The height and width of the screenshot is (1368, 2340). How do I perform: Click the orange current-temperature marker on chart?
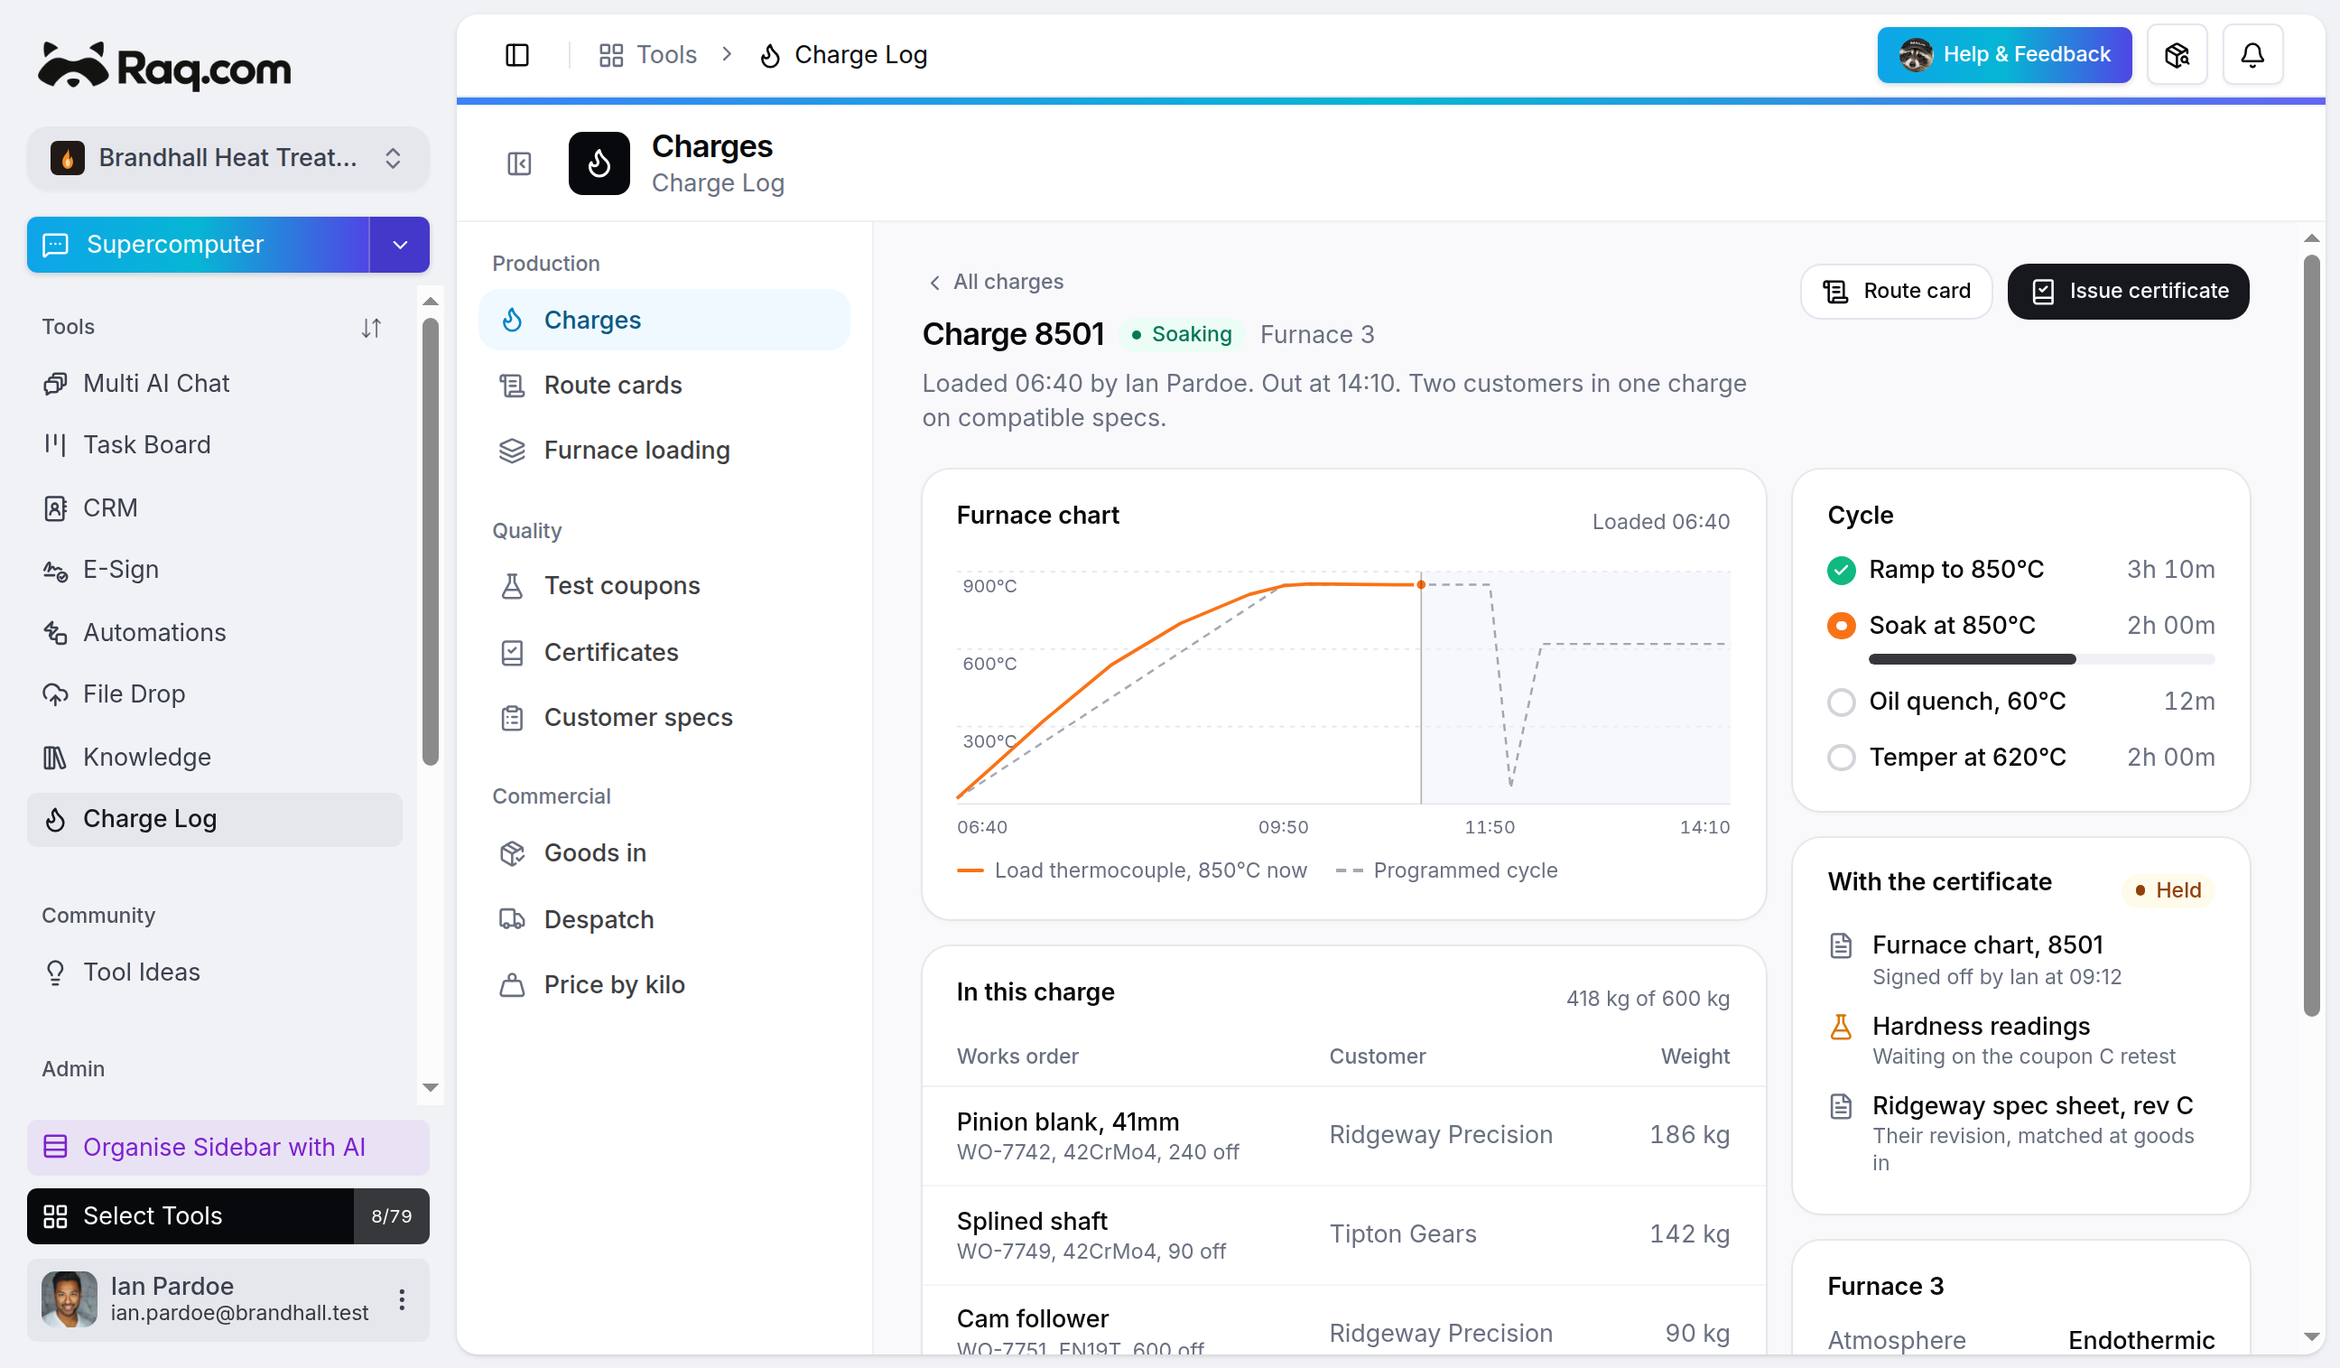[1421, 585]
